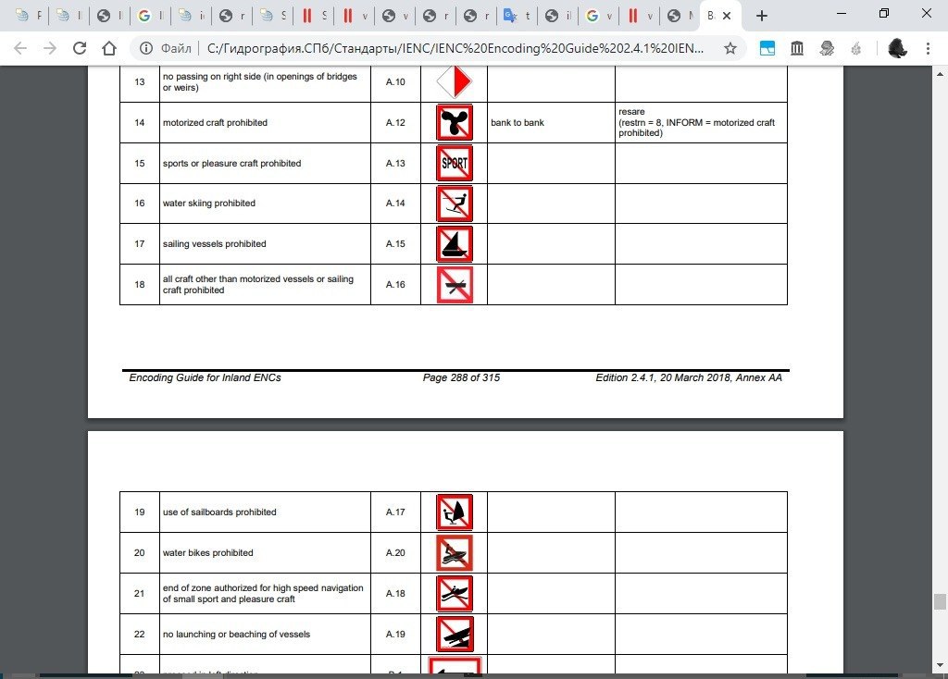Click 'all craft other than motorized vessels' cell
This screenshot has height=679, width=948.
click(x=265, y=285)
